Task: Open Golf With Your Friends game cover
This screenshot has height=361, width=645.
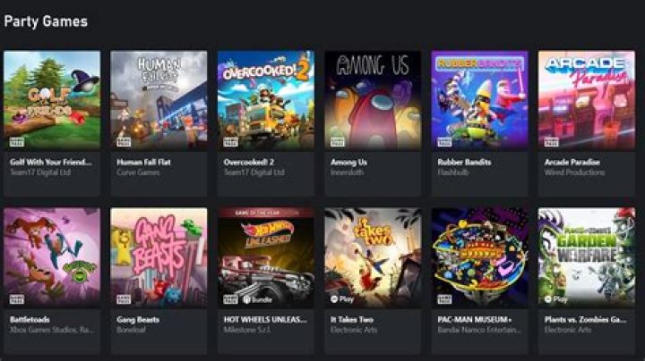Action: [52, 100]
